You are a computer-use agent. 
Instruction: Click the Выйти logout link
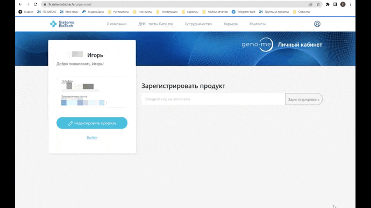click(92, 137)
